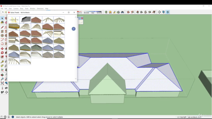Click the Previous view zoom icon
The image size is (212, 119).
pos(6,83)
